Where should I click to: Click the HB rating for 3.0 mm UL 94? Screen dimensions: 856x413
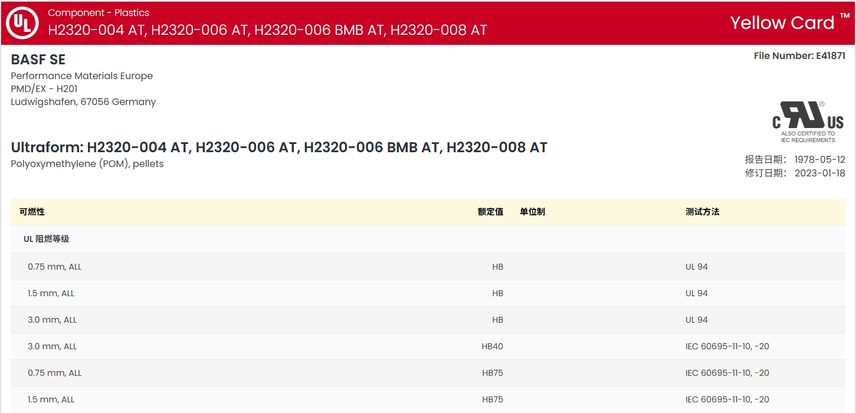[x=497, y=320]
